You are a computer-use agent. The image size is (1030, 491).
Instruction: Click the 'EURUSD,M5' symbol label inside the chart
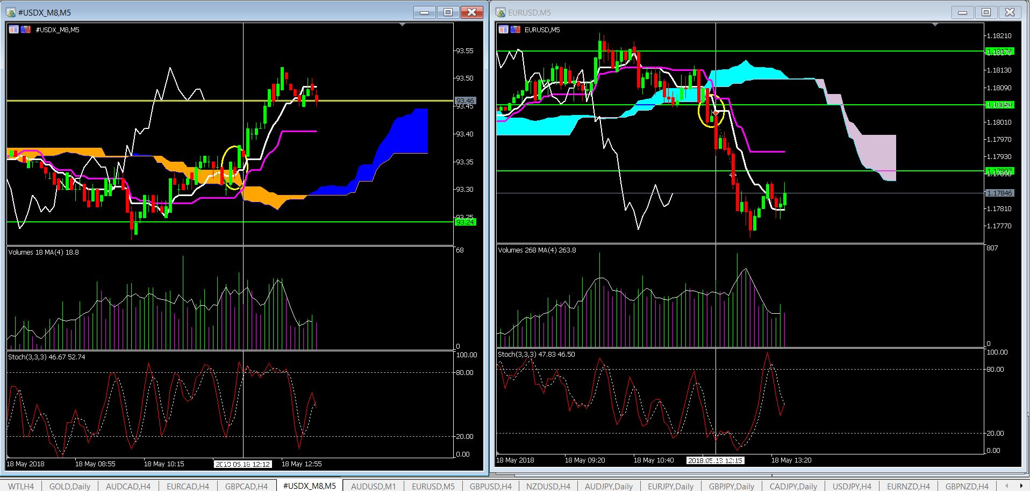pyautogui.click(x=542, y=30)
